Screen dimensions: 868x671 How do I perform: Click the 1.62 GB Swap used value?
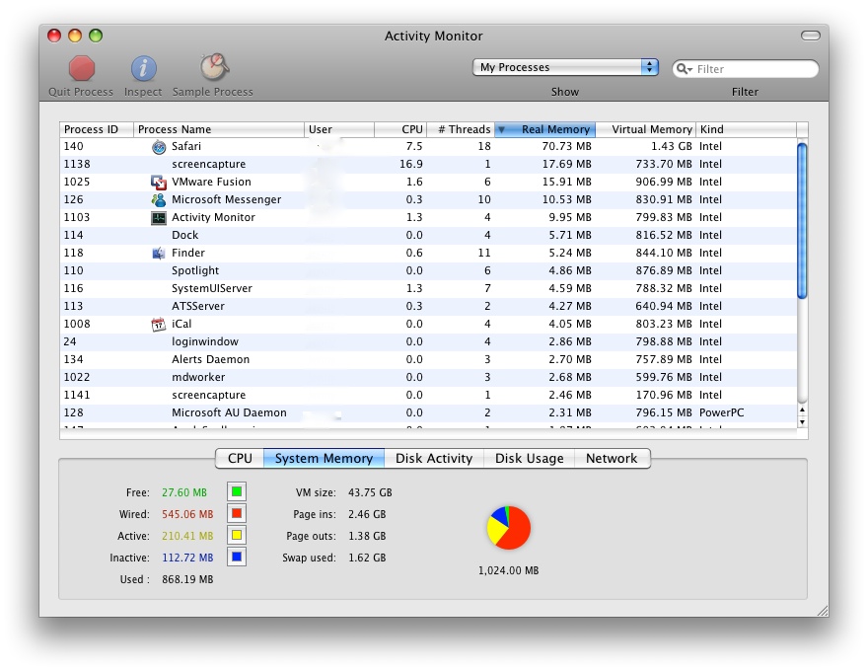pyautogui.click(x=367, y=558)
